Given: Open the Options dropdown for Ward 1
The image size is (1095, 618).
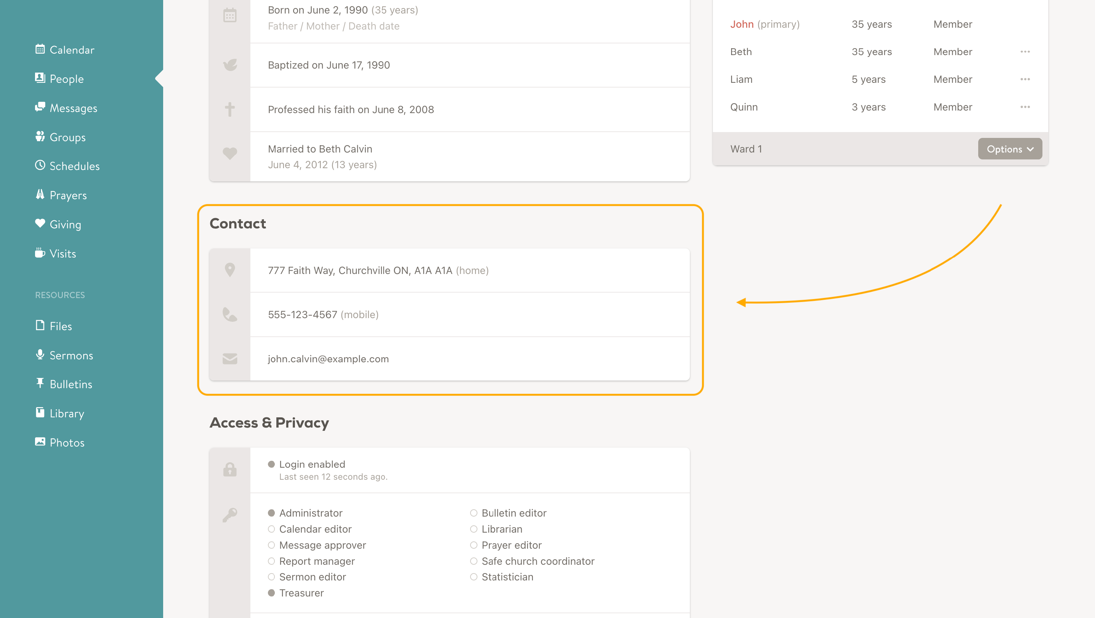Looking at the screenshot, I should click(x=1010, y=149).
